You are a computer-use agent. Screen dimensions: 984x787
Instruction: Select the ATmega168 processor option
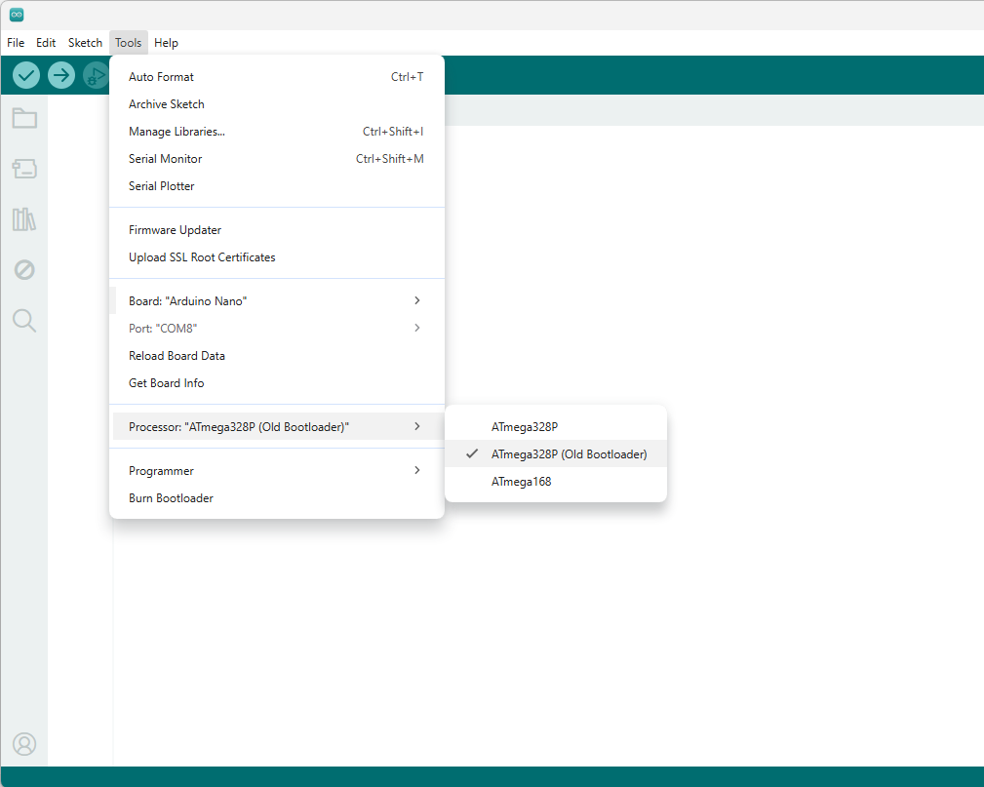[x=555, y=482]
